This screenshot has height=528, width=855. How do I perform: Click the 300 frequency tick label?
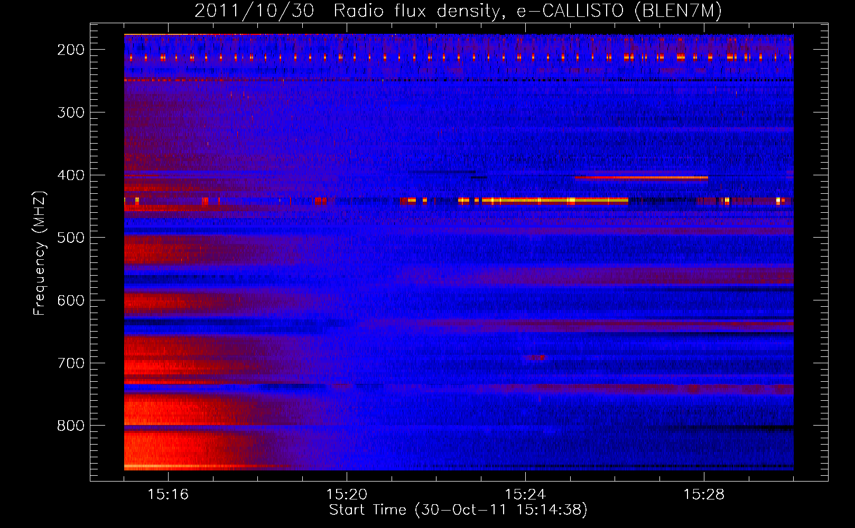coord(70,112)
